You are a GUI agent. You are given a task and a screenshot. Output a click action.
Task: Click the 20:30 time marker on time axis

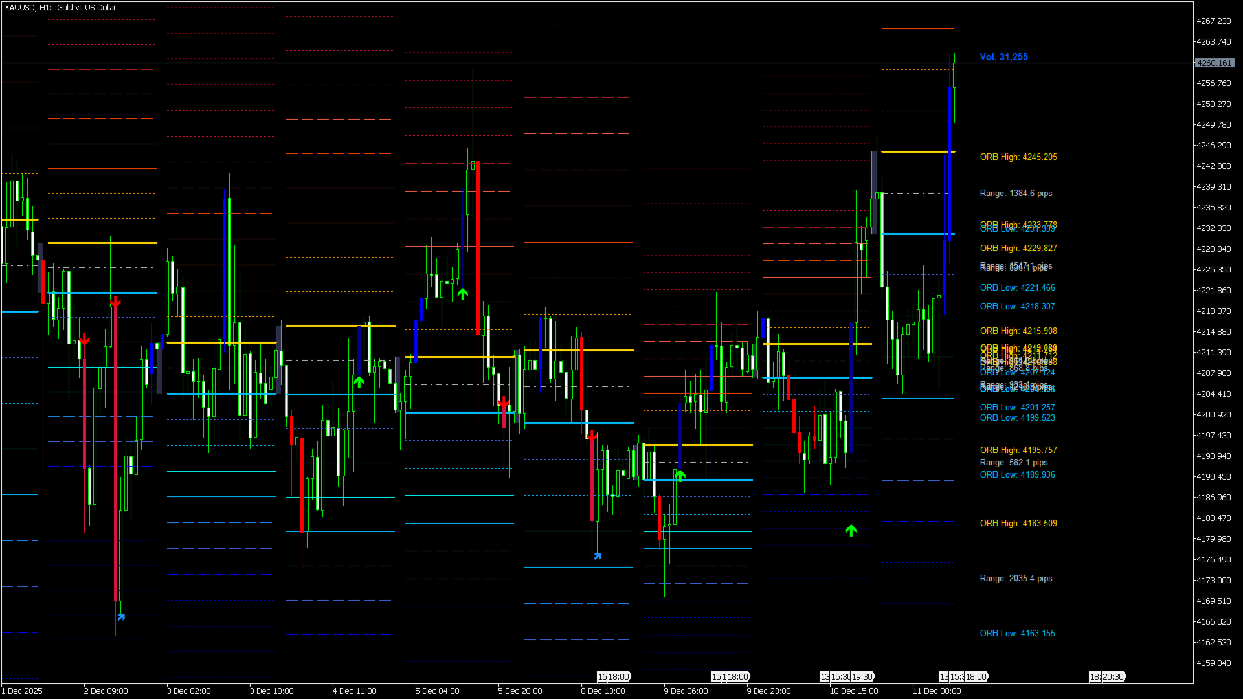point(1112,676)
